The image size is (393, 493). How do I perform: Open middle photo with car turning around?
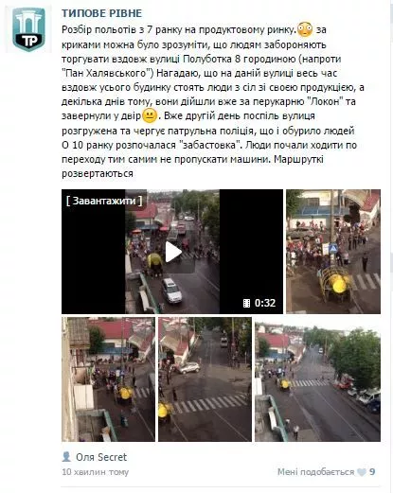click(205, 379)
